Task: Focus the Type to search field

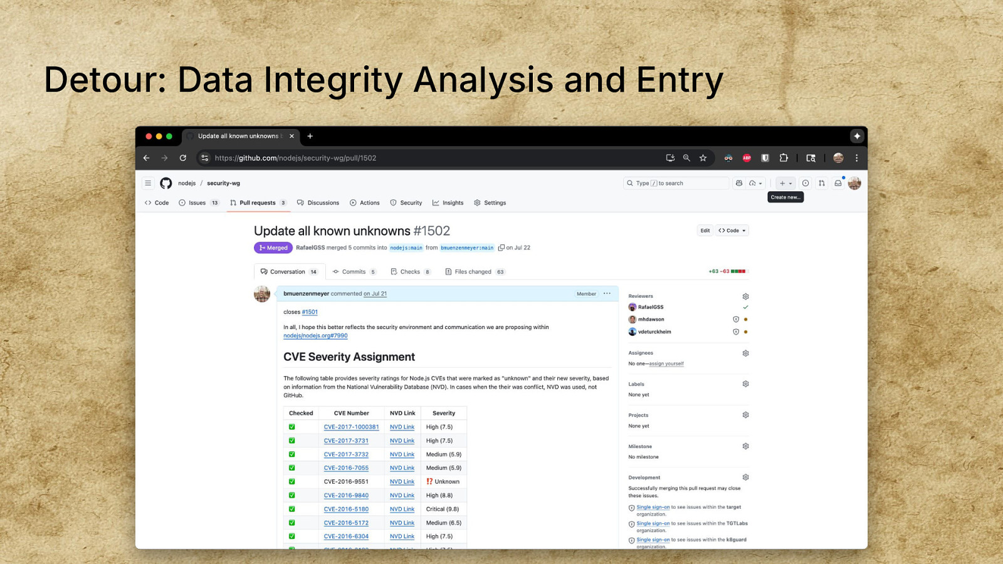Action: [676, 183]
